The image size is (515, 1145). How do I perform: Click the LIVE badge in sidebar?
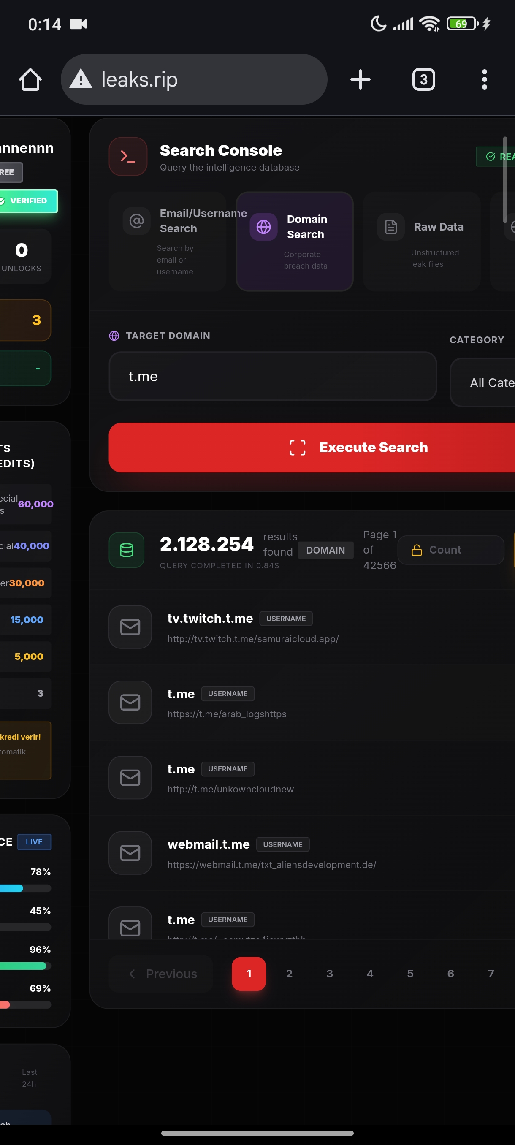pyautogui.click(x=34, y=842)
